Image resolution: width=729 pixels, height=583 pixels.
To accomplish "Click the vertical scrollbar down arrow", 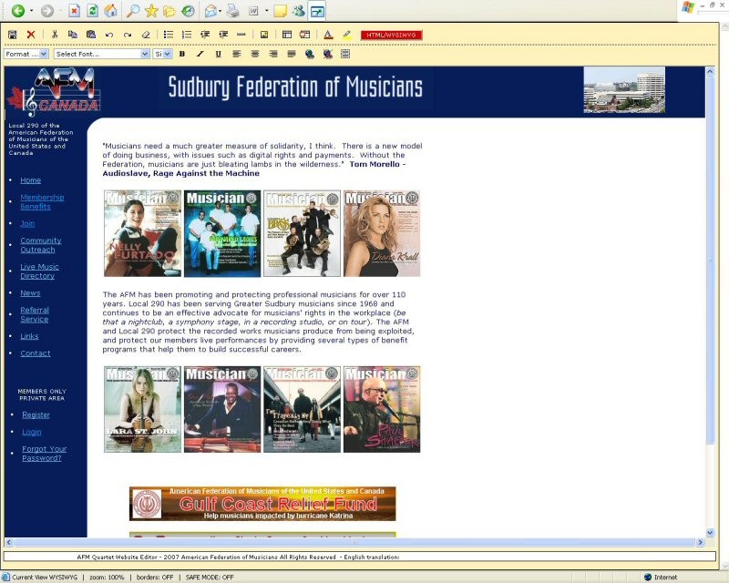I will (710, 533).
